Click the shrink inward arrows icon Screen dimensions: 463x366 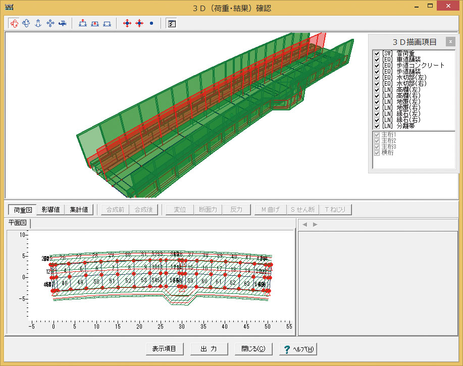pos(139,23)
